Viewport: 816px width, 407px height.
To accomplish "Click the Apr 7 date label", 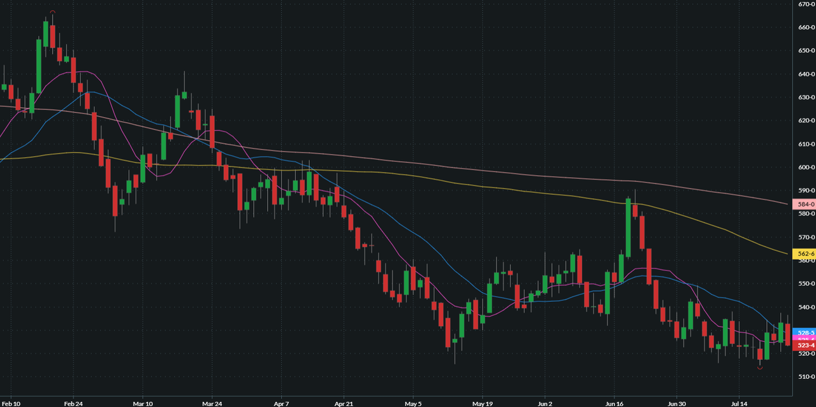I will coord(280,404).
